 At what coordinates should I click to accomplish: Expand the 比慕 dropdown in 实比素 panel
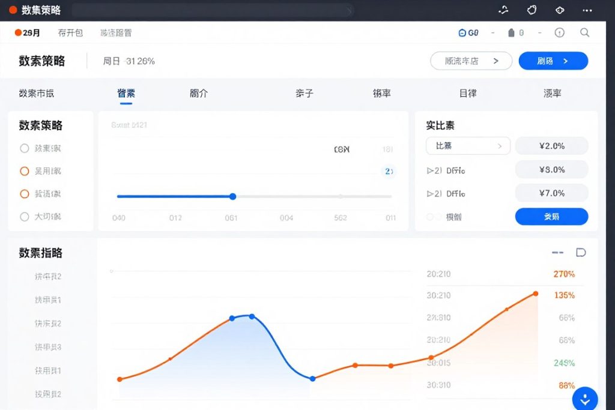pos(468,146)
